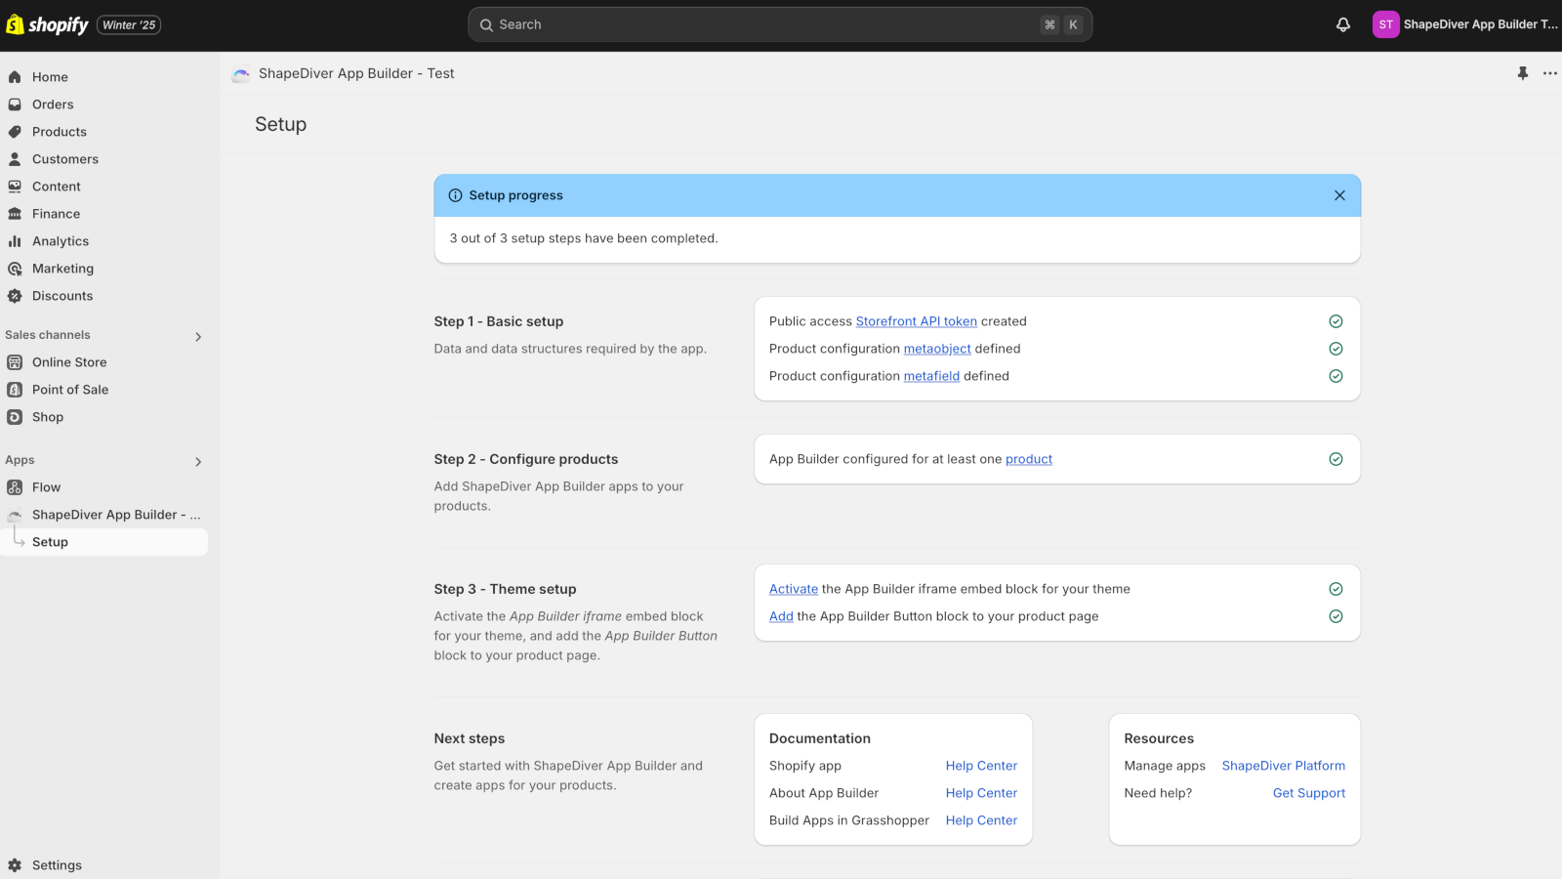Click the ShapeDiver logo in the app header

241,74
